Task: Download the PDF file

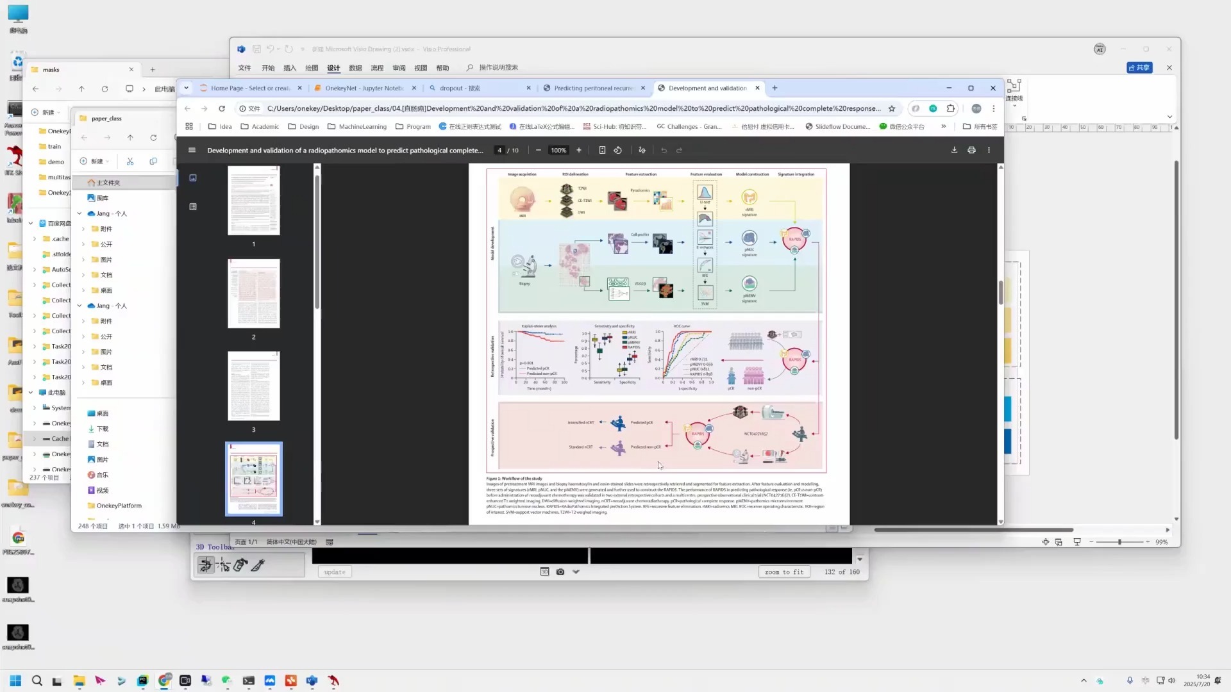Action: [x=954, y=150]
